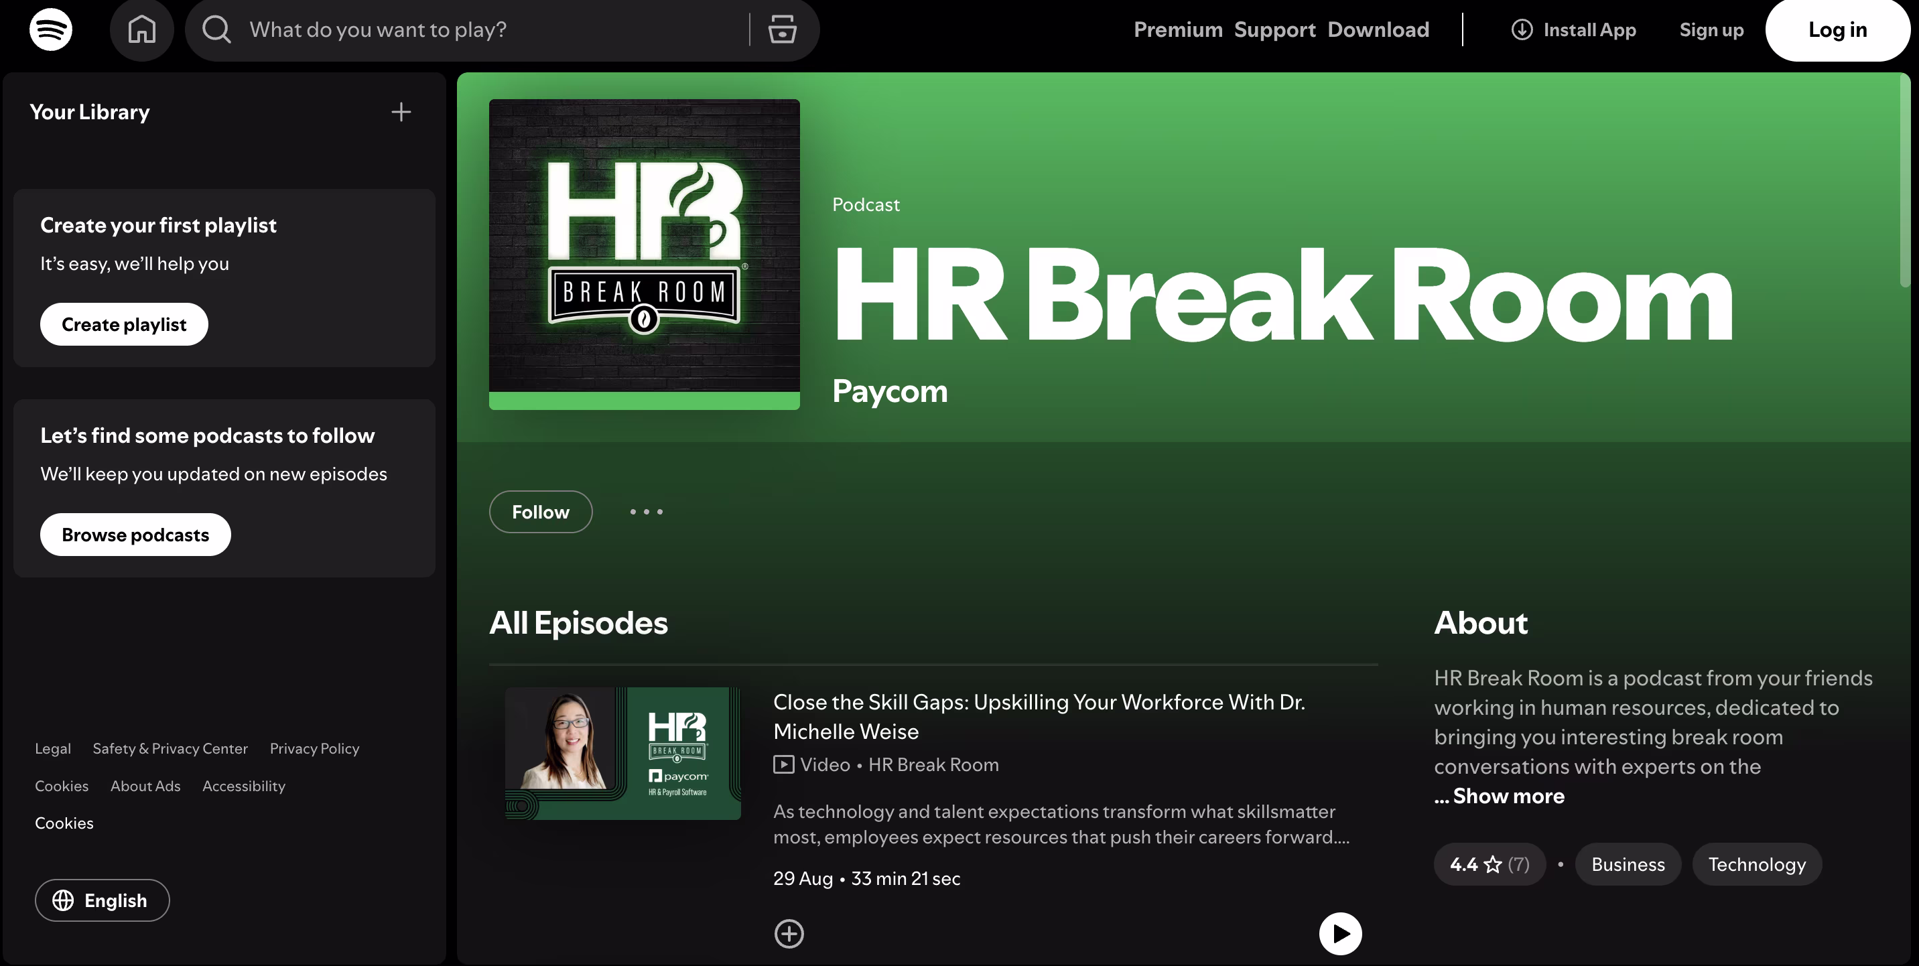The height and width of the screenshot is (966, 1919).
Task: Open the three-dot more options menu
Action: coord(646,512)
